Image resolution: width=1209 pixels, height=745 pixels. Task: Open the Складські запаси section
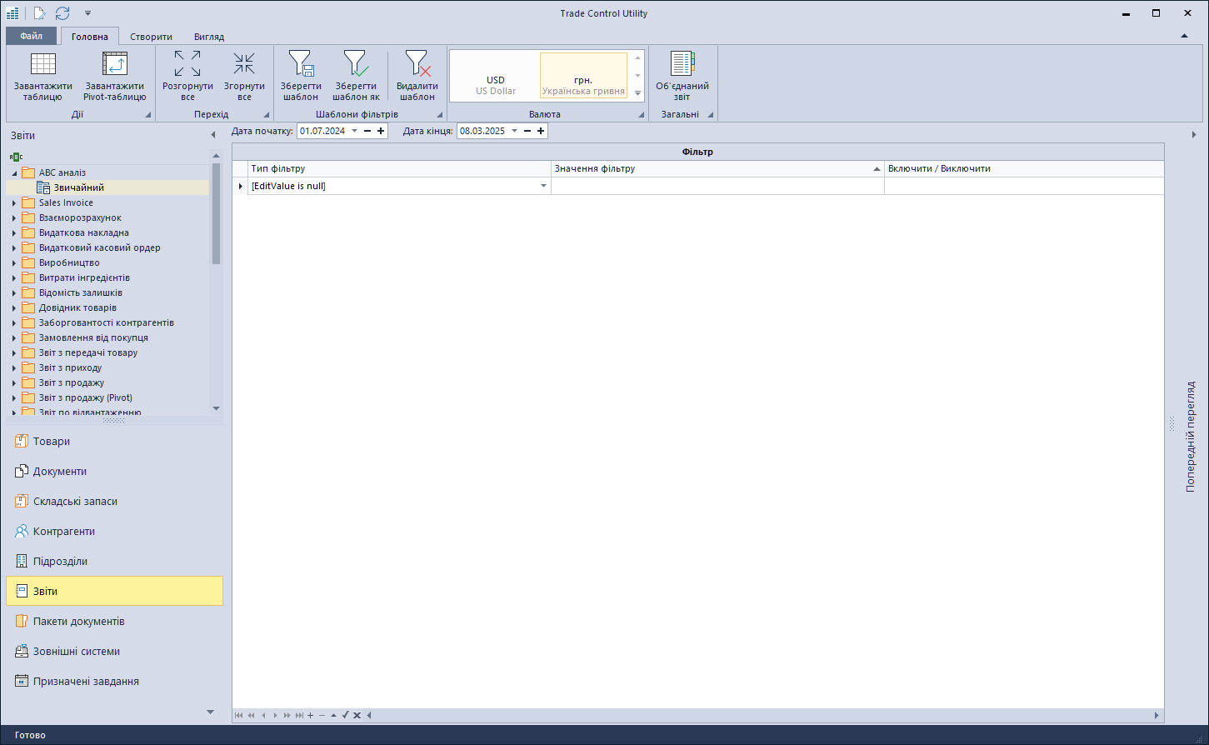(x=114, y=502)
